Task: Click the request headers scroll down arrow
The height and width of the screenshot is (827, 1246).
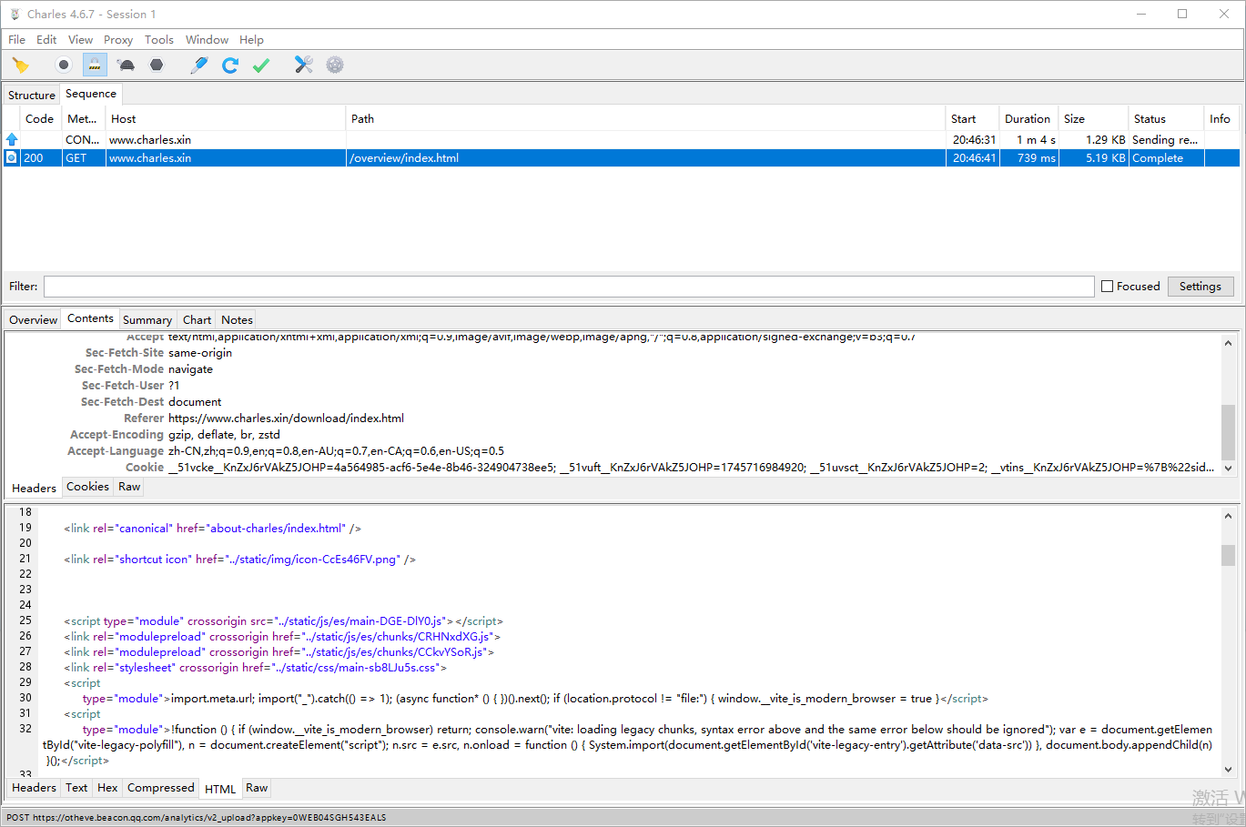Action: (1228, 468)
